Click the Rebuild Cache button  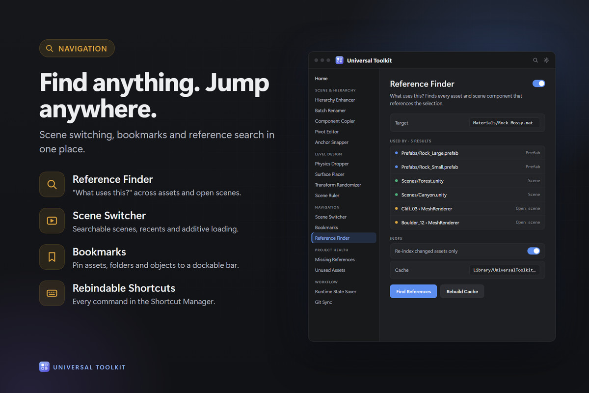tap(462, 291)
